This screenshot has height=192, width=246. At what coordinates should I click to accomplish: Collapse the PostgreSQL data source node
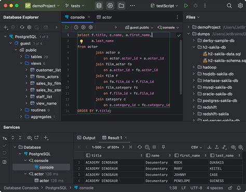(5, 36)
